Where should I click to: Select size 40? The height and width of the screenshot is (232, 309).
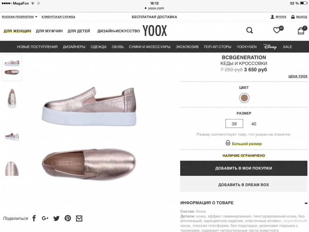(254, 123)
